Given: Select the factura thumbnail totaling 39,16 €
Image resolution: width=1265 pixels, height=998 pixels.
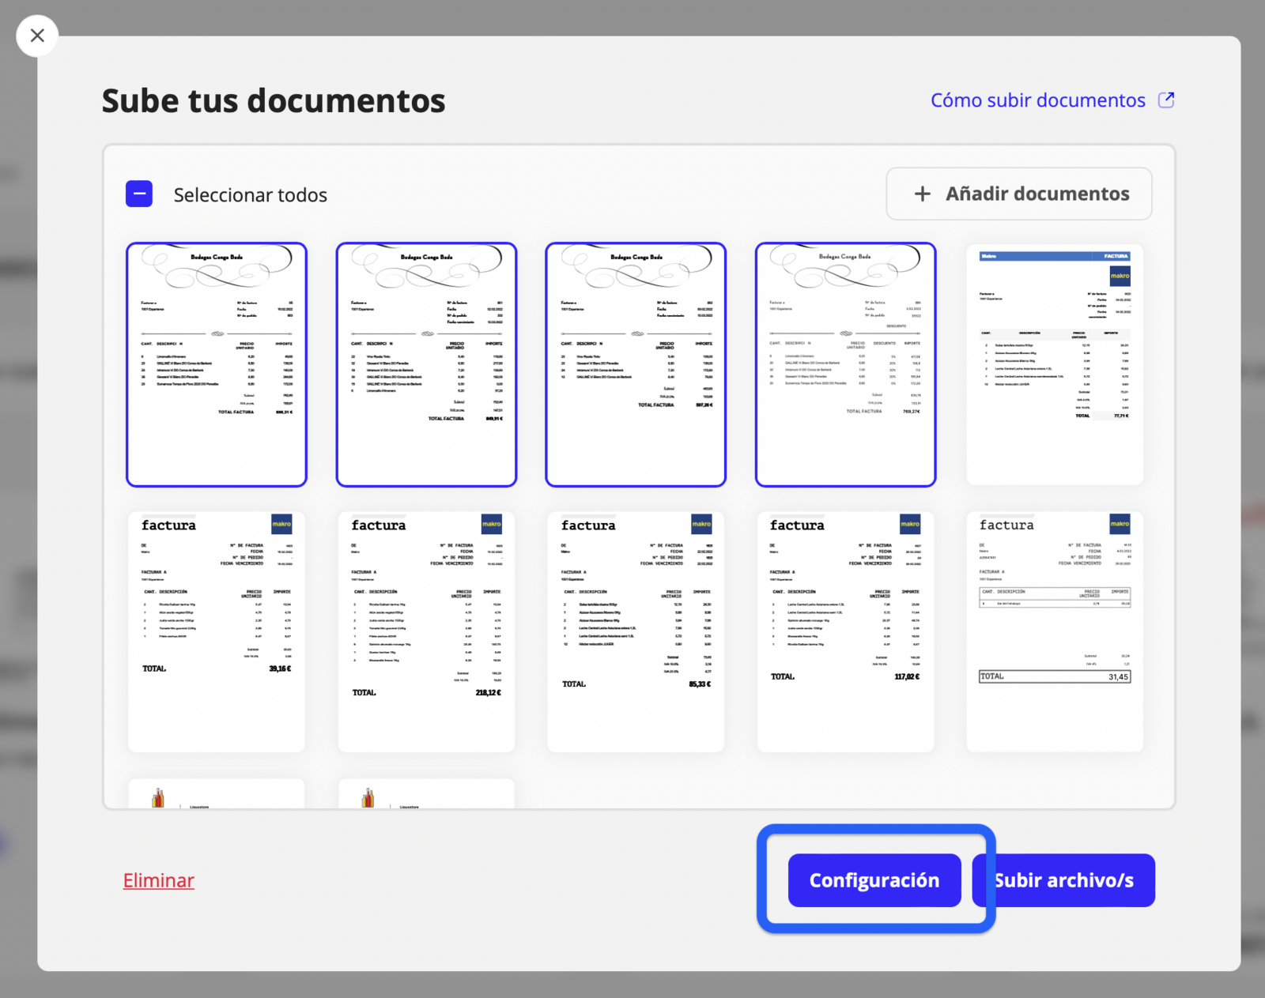Looking at the screenshot, I should [217, 631].
